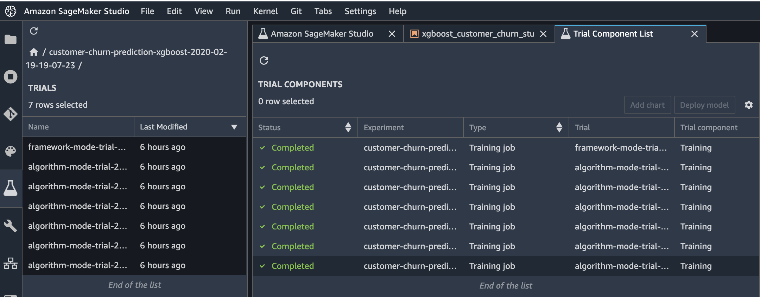Sort trials by Last Modified arrow
Image resolution: width=760 pixels, height=297 pixels.
pos(234,127)
